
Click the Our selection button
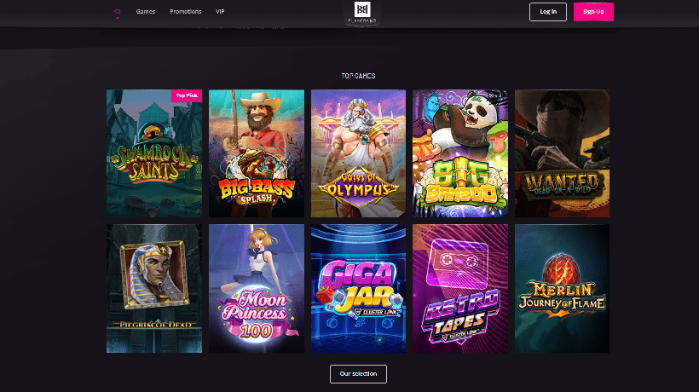[358, 374]
